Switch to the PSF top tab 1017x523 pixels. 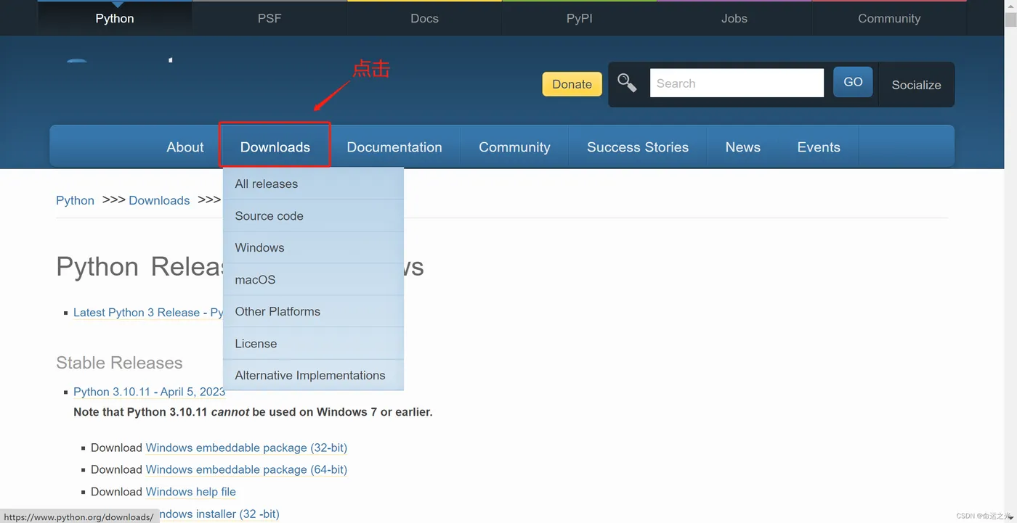[x=270, y=18]
